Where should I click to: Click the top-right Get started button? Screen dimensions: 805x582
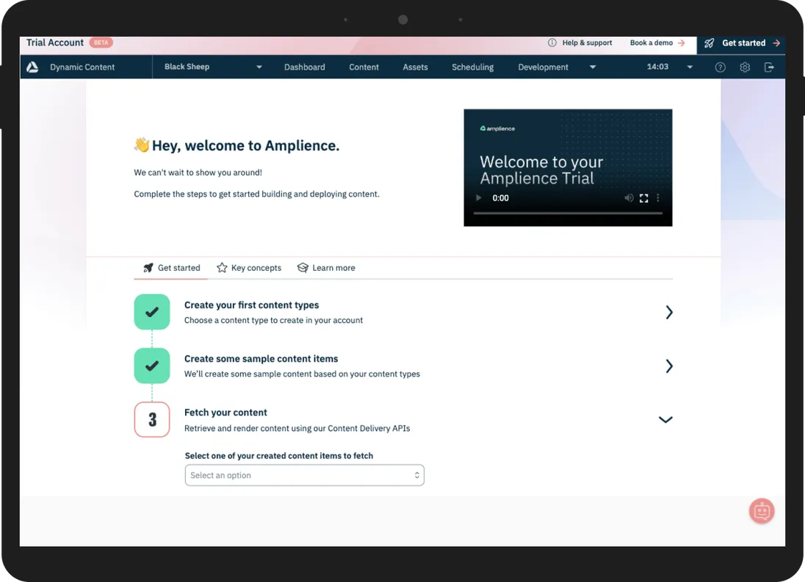click(x=741, y=43)
